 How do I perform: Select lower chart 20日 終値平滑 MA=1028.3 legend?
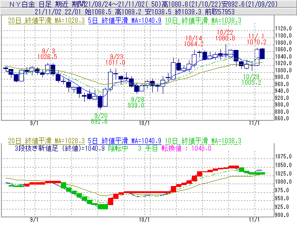pyautogui.click(x=47, y=141)
